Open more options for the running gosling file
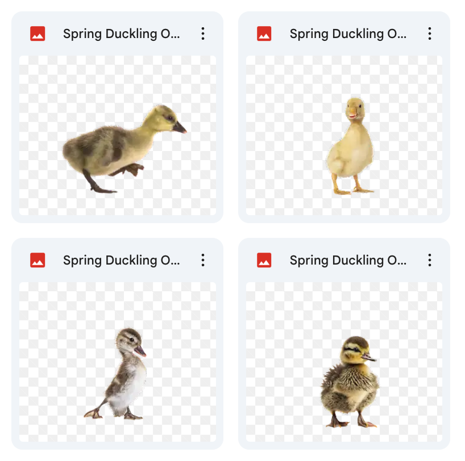This screenshot has height=461, width=465. pyautogui.click(x=203, y=33)
